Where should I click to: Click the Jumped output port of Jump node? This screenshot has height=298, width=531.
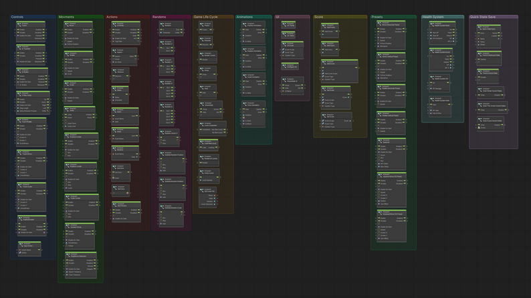pyautogui.click(x=94, y=115)
